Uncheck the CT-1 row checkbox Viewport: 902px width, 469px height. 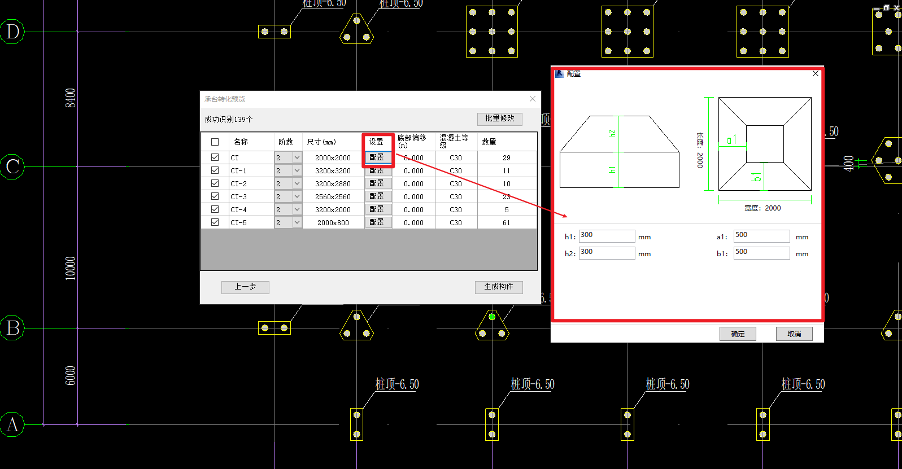215,170
